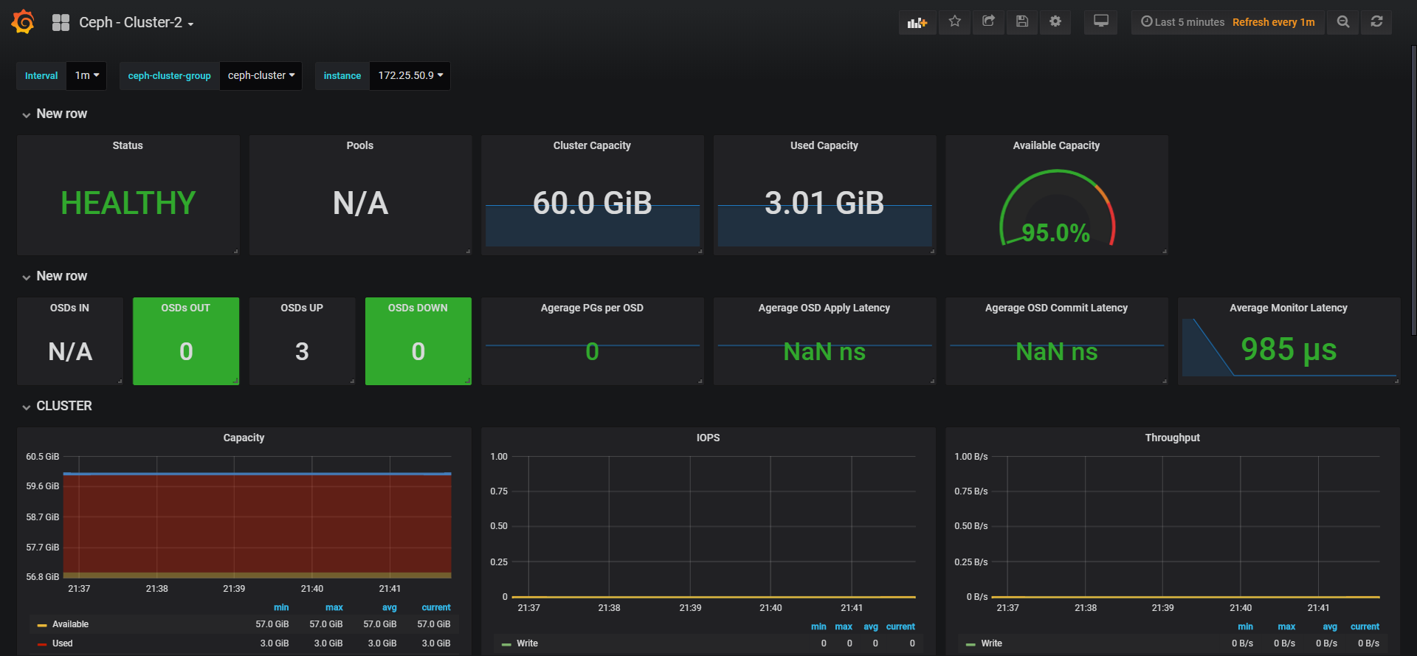Open Cluster Capacity panel title menu
Image resolution: width=1417 pixels, height=656 pixels.
click(x=592, y=145)
